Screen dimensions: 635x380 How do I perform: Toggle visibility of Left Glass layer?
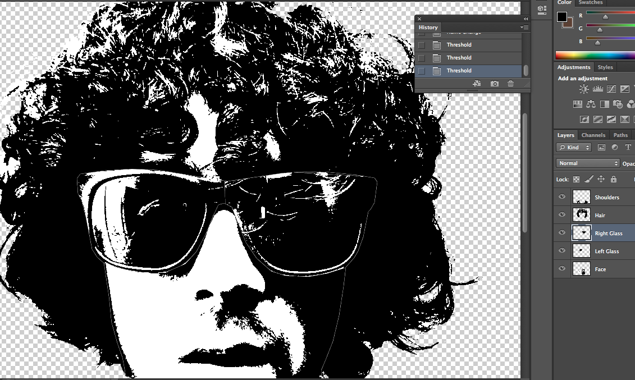(561, 250)
